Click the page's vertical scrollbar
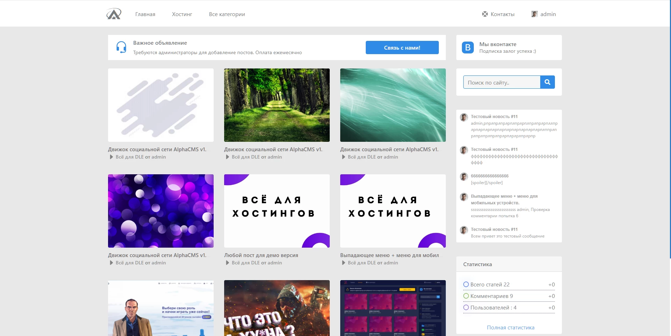671x336 pixels. pos(670,129)
